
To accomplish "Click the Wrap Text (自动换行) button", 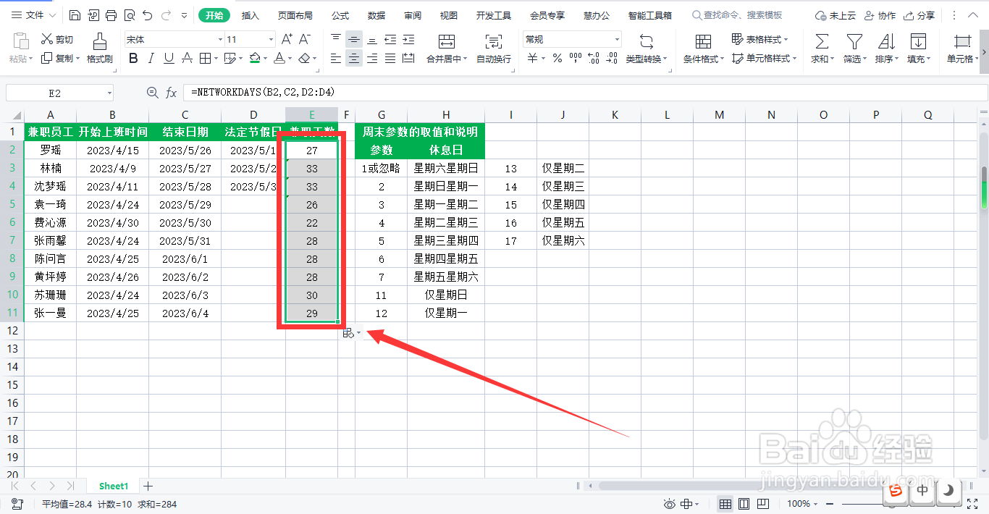I will pyautogui.click(x=494, y=49).
